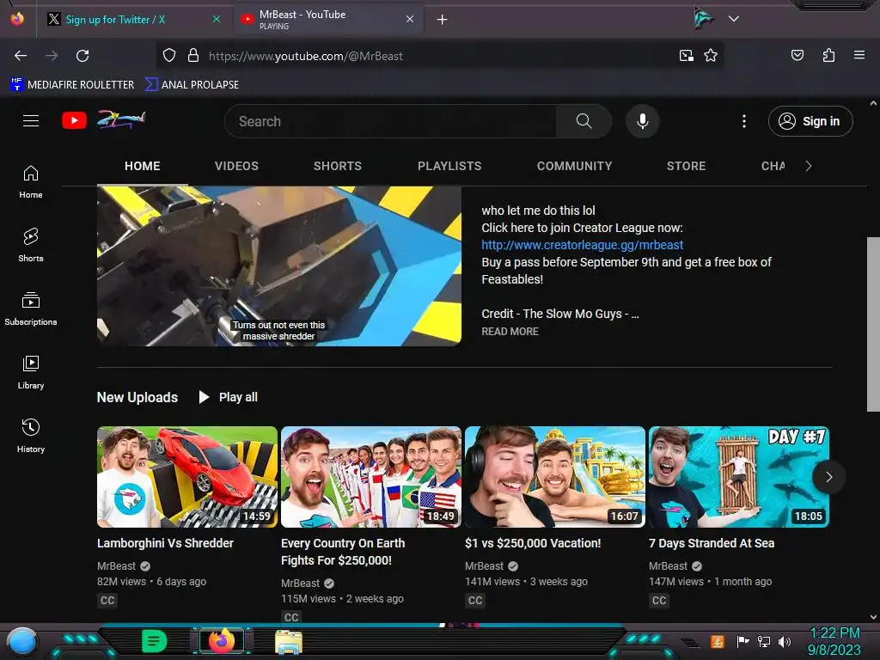Open New Uploads section heading
The width and height of the screenshot is (880, 660).
coord(137,397)
